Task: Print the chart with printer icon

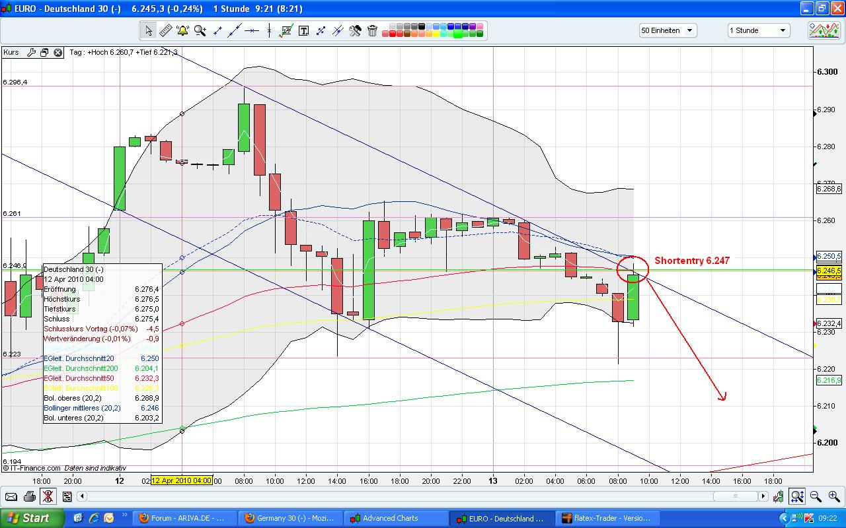Action: [x=29, y=496]
